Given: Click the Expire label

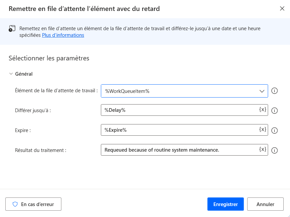Looking at the screenshot, I should (23, 130).
